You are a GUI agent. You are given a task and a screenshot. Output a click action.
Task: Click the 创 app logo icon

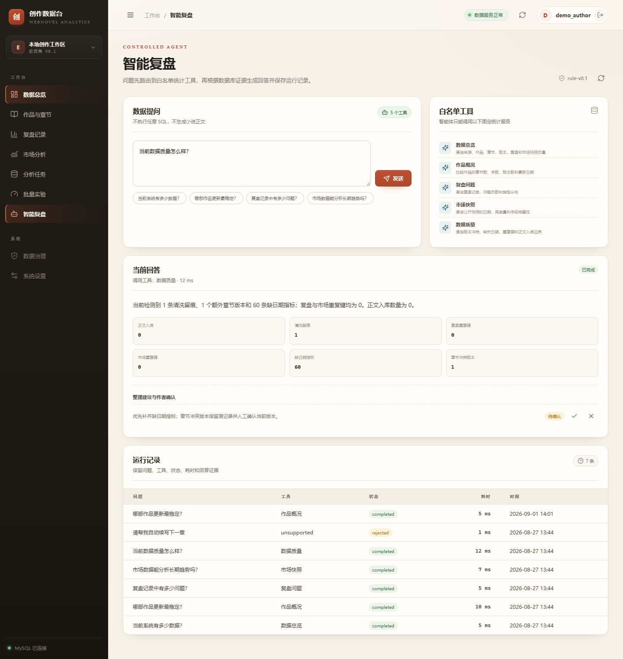[16, 17]
